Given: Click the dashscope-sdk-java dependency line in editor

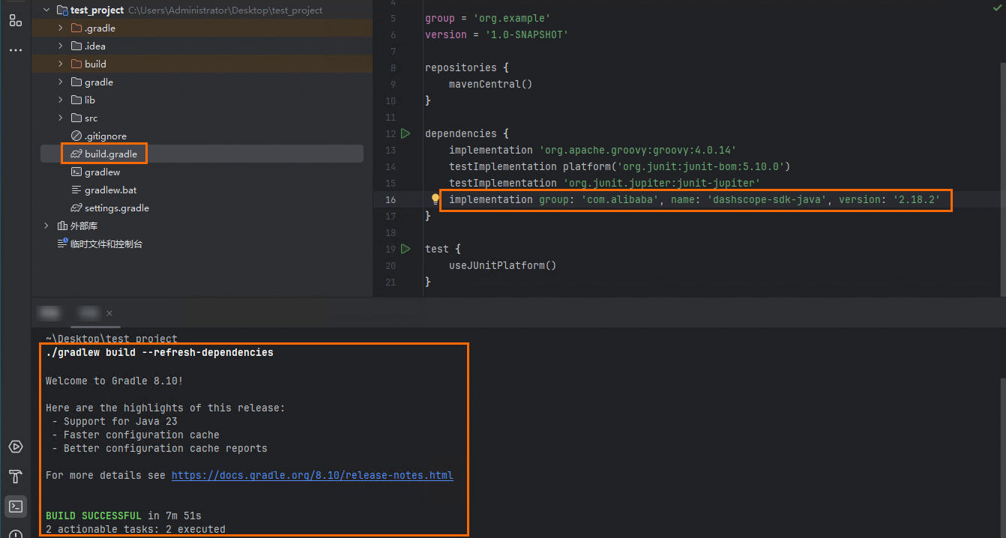Looking at the screenshot, I should click(693, 199).
